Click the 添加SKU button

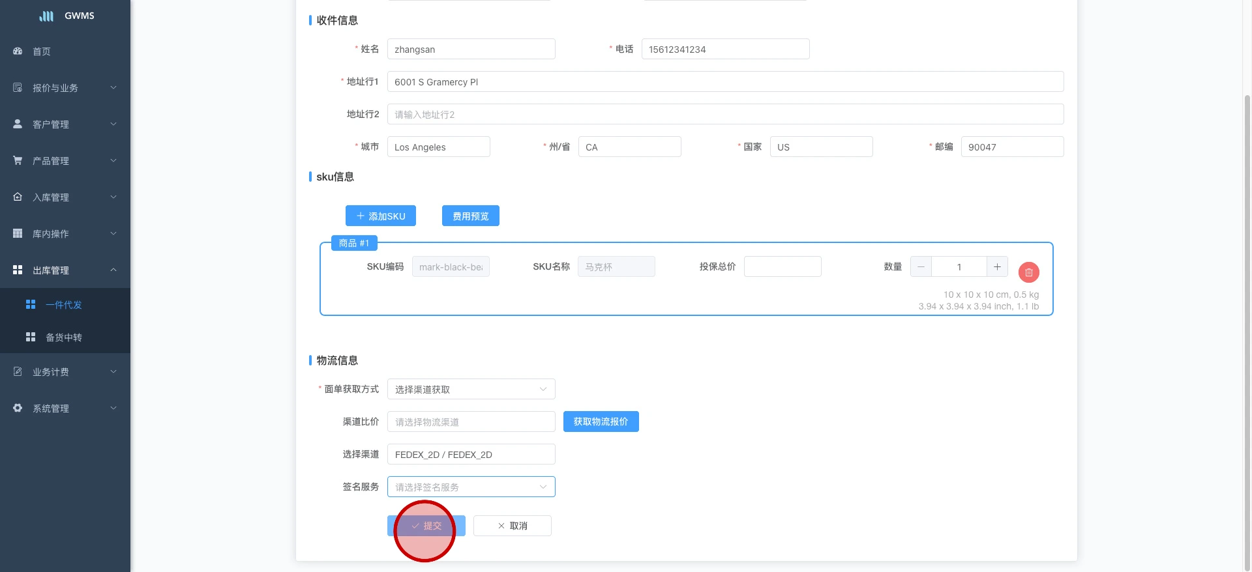(x=381, y=216)
